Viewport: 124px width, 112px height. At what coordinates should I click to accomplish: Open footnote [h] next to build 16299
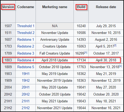[86, 52]
